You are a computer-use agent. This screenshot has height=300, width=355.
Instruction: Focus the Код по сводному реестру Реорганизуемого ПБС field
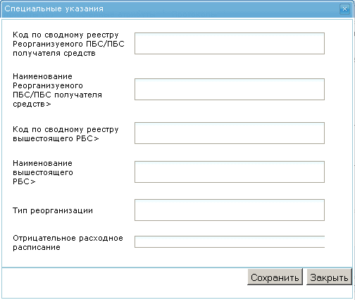(230, 44)
